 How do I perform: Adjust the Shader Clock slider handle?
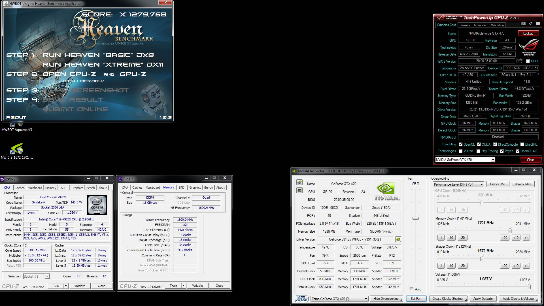pos(482,259)
